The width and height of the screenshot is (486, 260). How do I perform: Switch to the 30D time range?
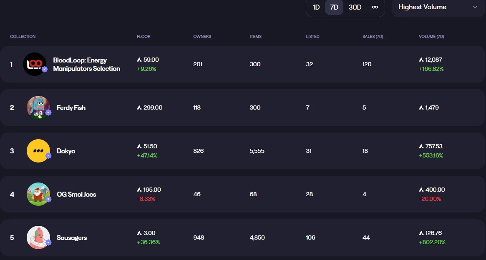pos(355,7)
